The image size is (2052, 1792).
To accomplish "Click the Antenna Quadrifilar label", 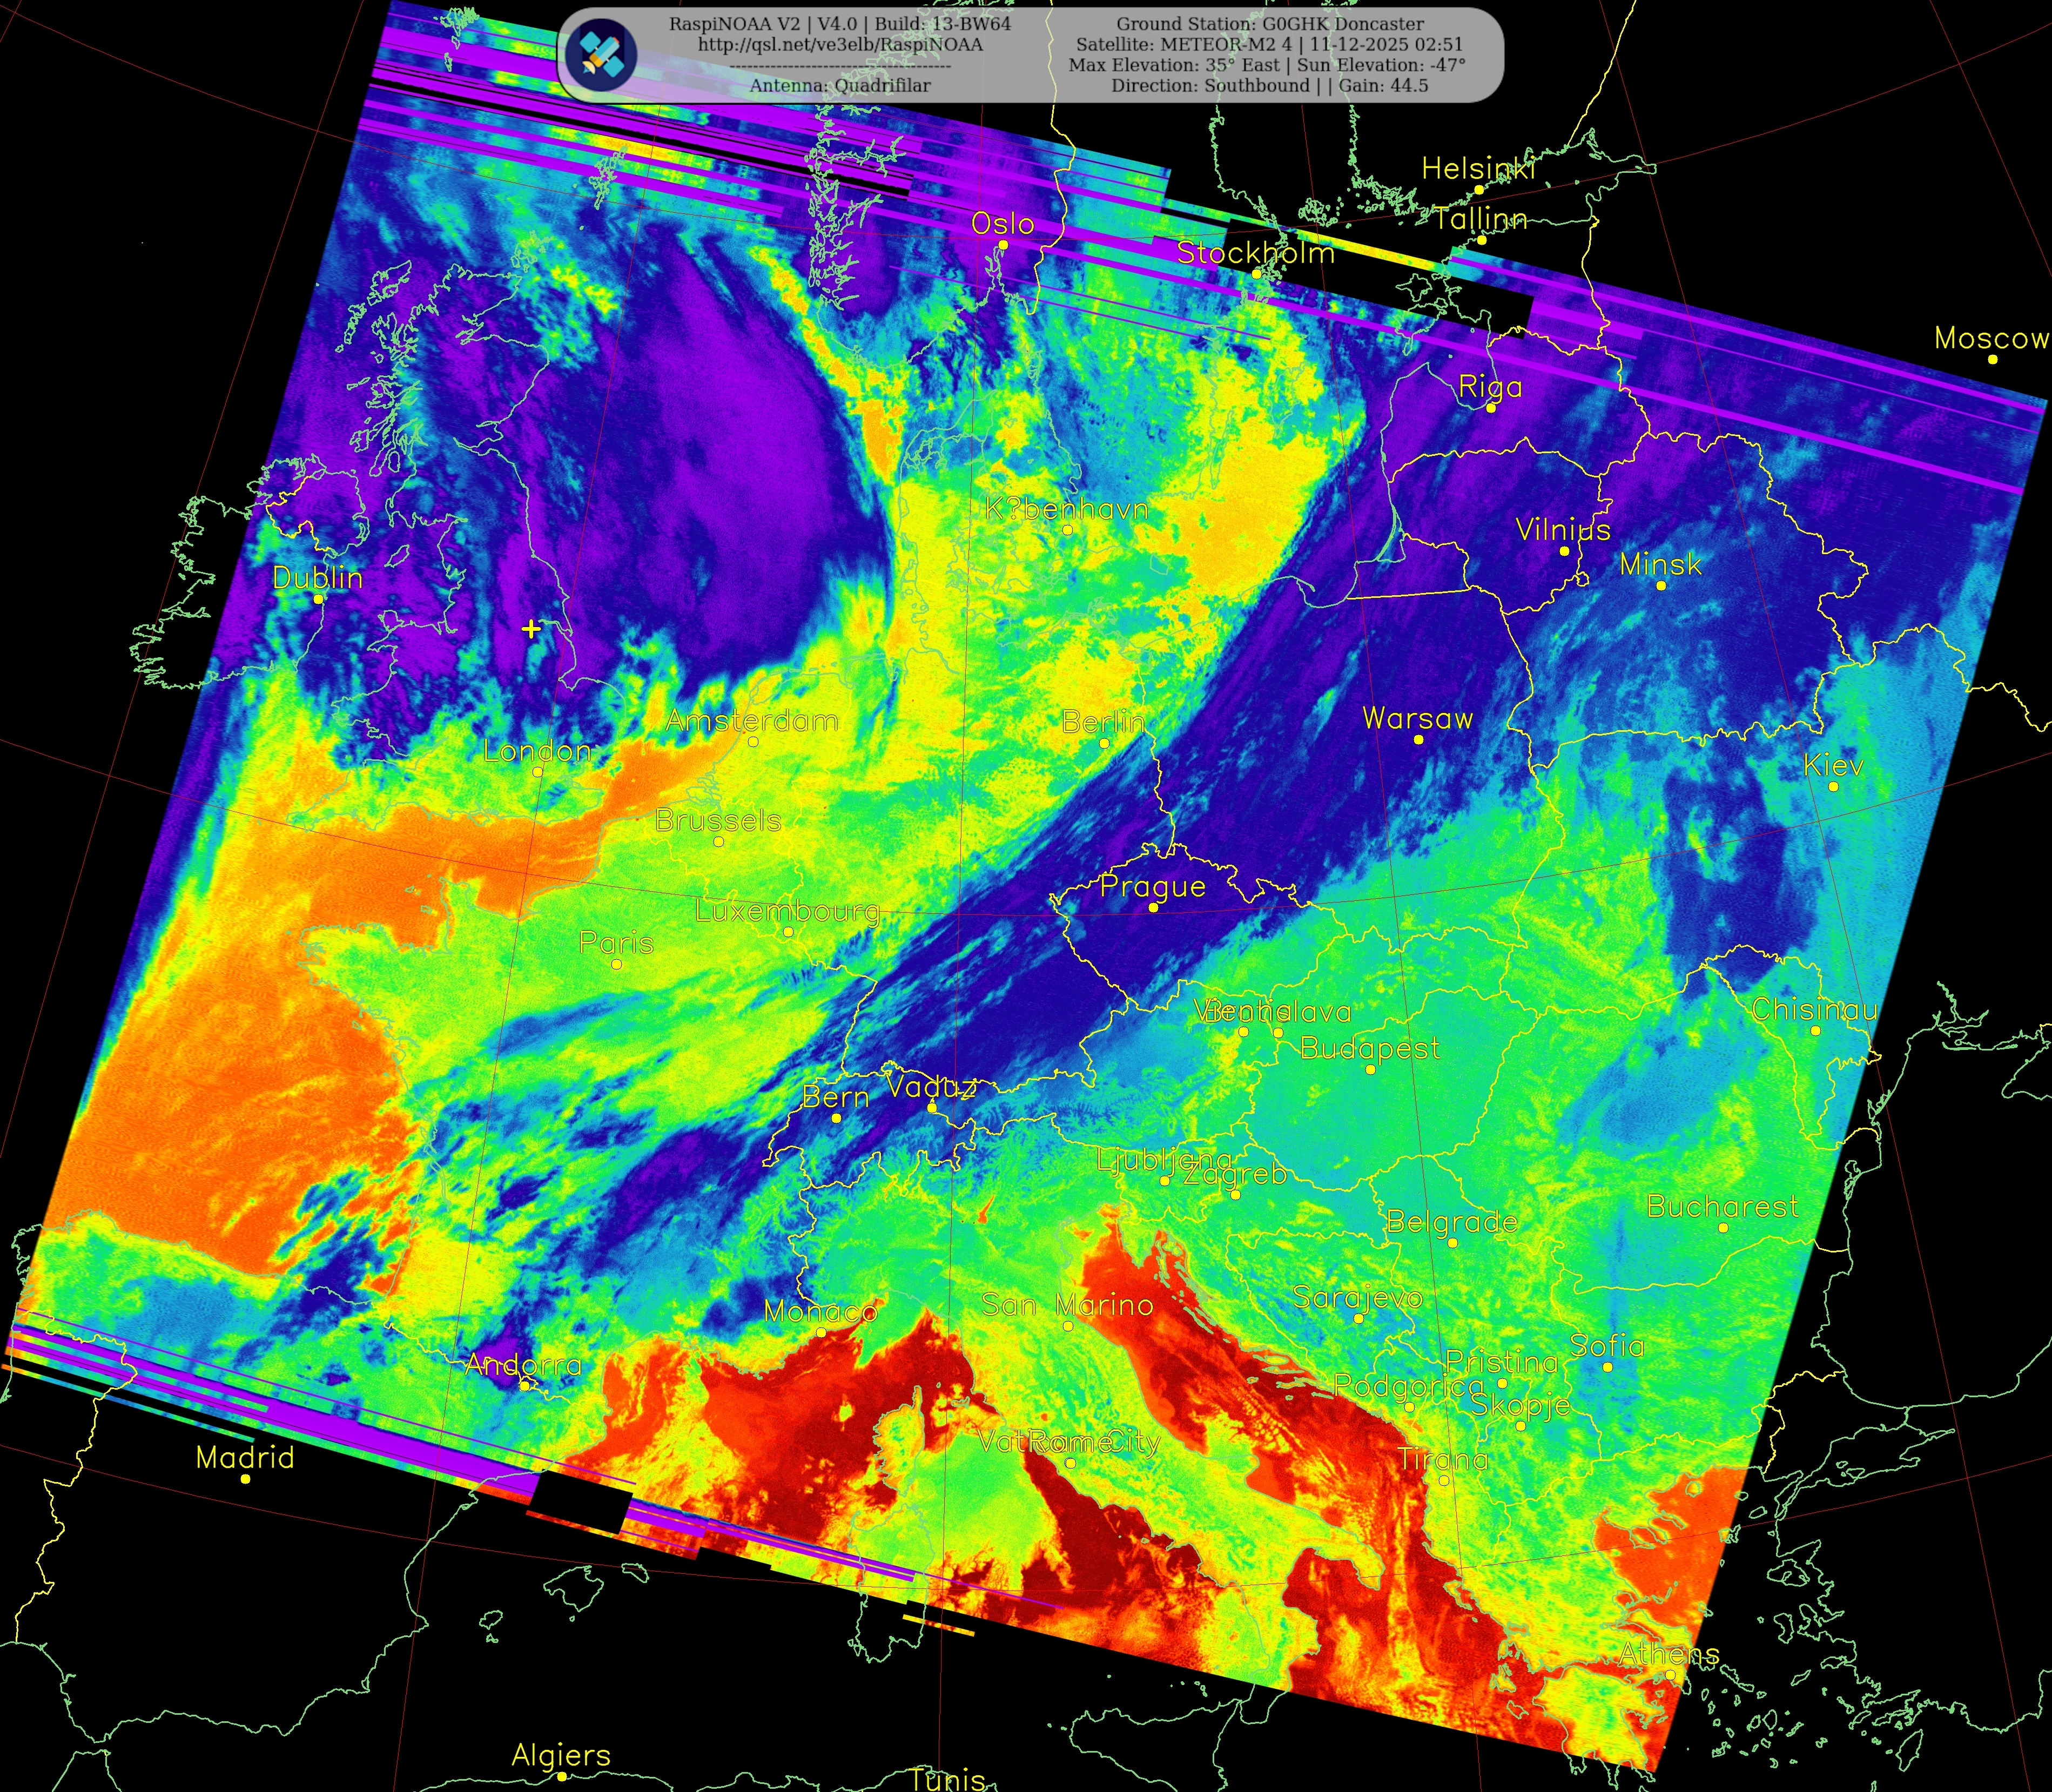I will 840,86.
